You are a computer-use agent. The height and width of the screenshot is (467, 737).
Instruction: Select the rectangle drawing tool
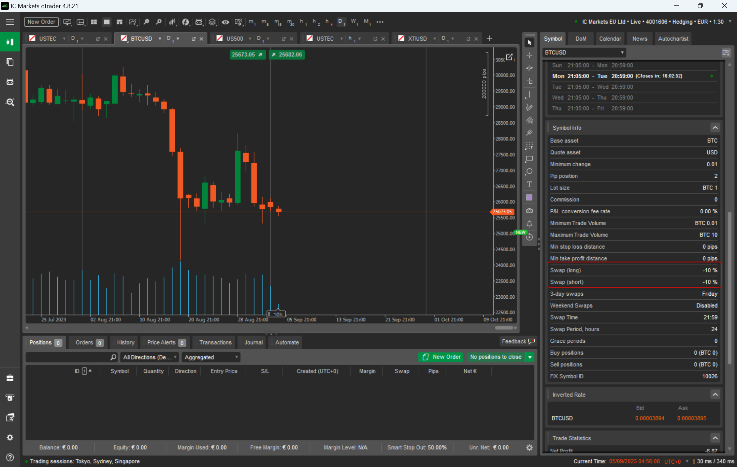[x=529, y=159]
